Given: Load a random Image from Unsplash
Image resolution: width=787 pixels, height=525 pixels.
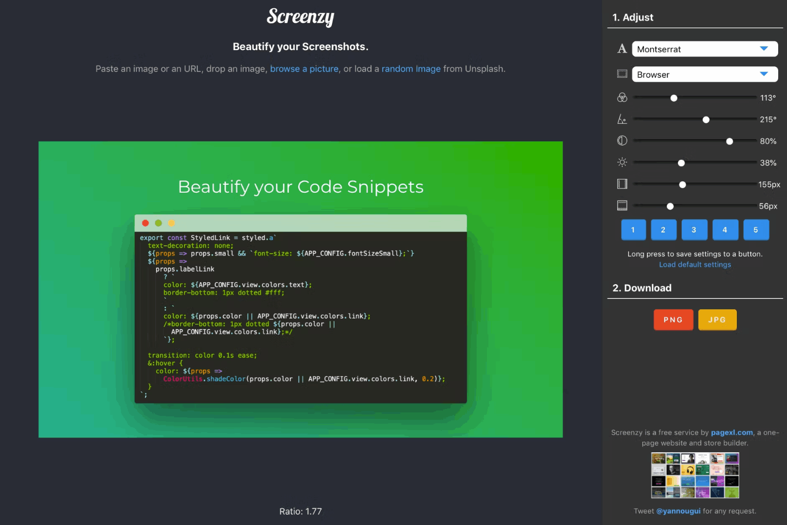Looking at the screenshot, I should click(x=411, y=69).
